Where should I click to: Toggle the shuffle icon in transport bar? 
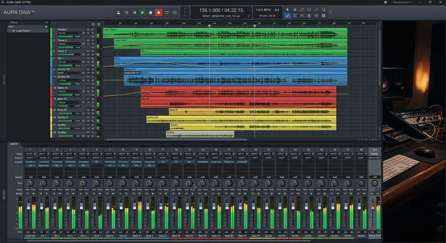click(x=126, y=13)
